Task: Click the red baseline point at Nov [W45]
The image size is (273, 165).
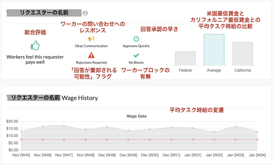Action: (x=21, y=140)
